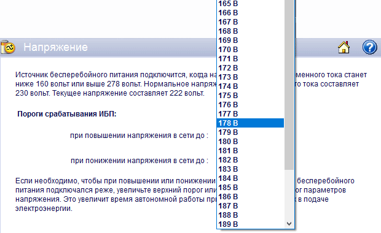Set threshold to 184 В

(250, 178)
